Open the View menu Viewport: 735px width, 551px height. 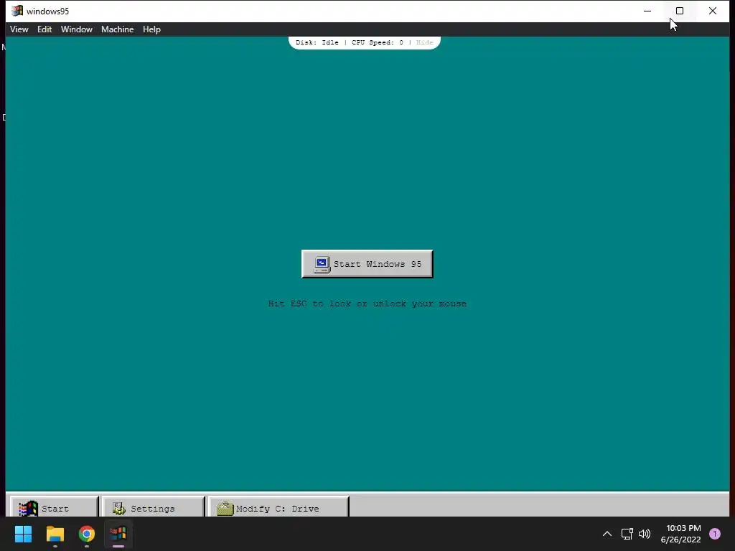(x=19, y=29)
